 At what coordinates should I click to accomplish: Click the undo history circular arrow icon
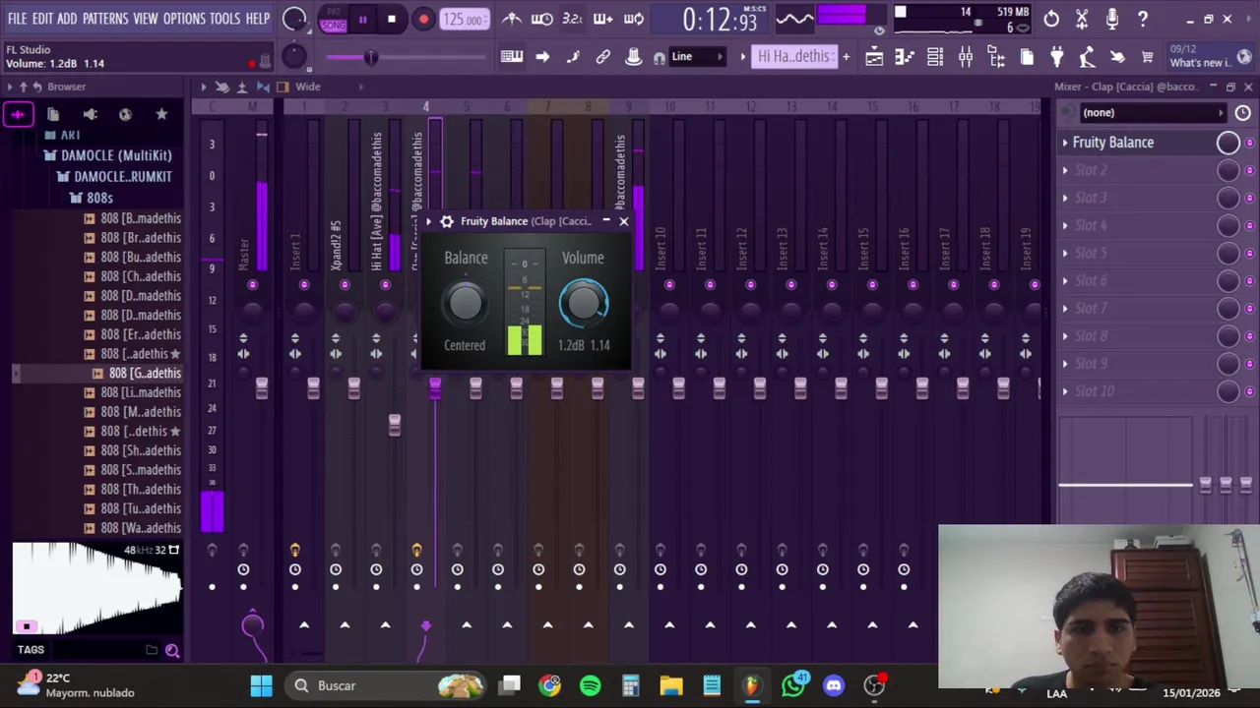coord(1051,19)
